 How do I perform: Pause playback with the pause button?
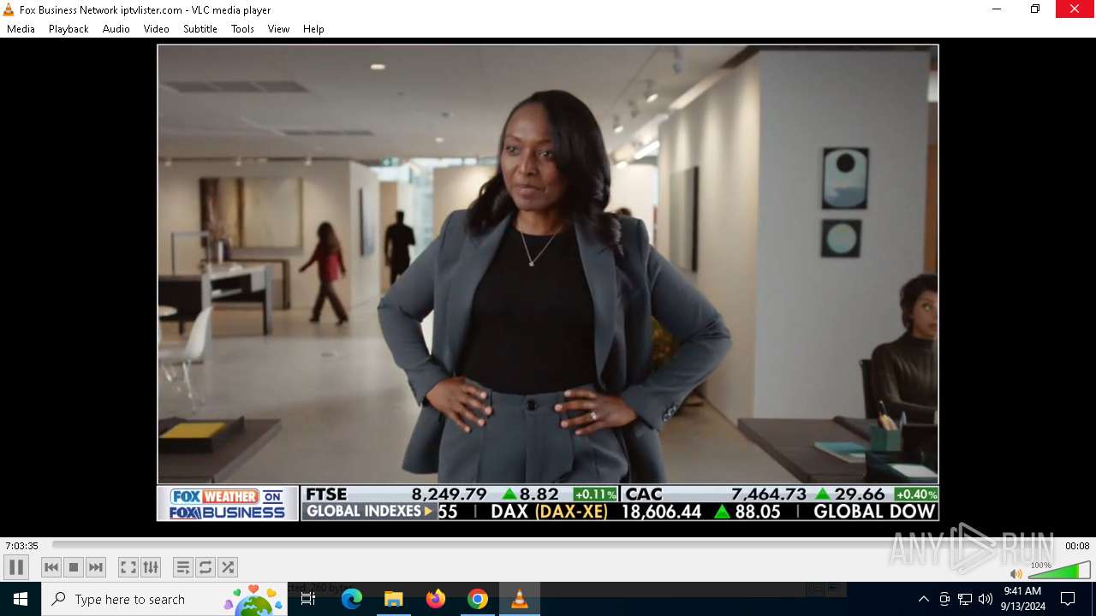click(16, 567)
